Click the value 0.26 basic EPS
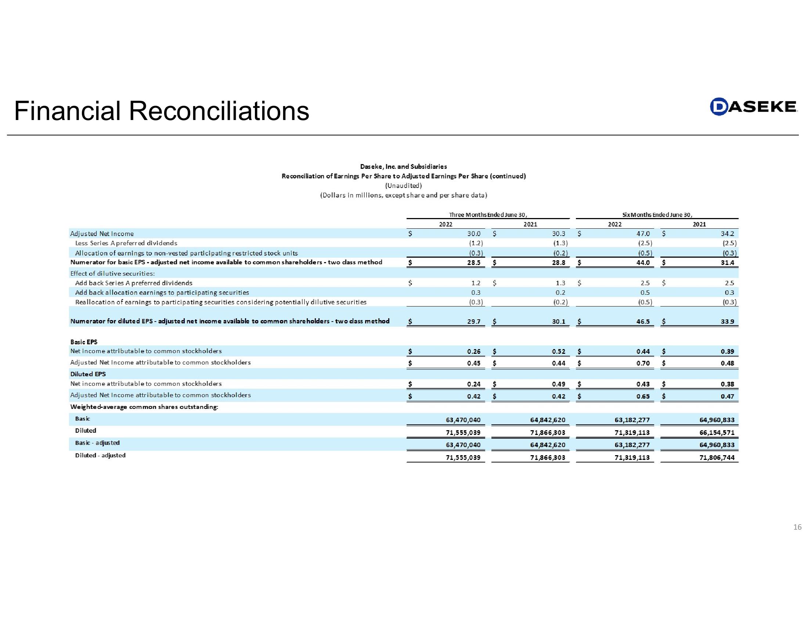Image resolution: width=808 pixels, height=624 pixels. pos(473,352)
